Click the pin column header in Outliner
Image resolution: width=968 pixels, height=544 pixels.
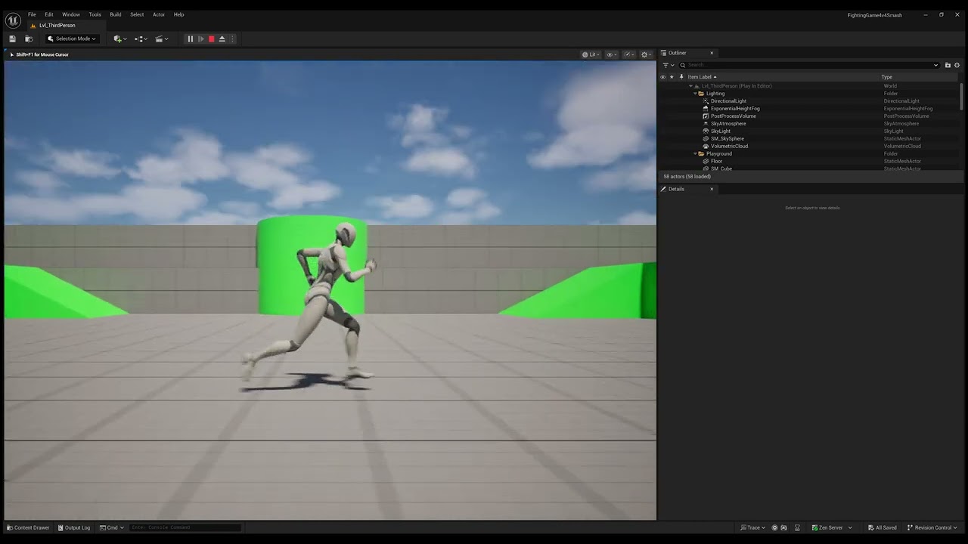(681, 77)
